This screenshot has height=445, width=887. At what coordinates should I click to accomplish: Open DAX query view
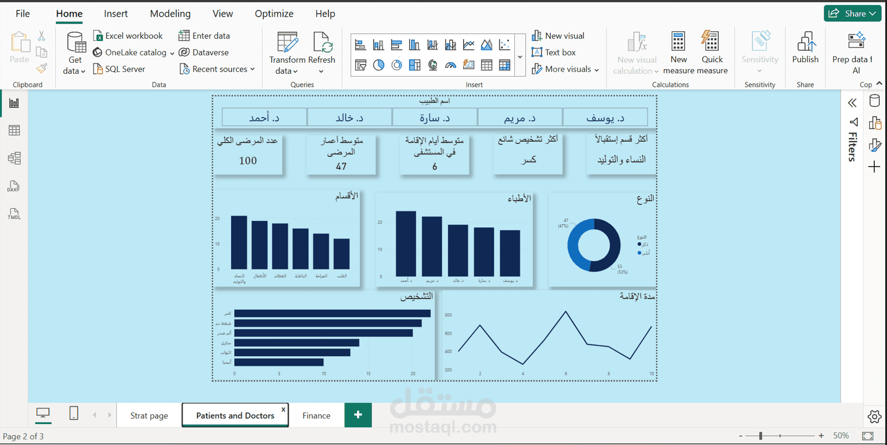point(13,186)
